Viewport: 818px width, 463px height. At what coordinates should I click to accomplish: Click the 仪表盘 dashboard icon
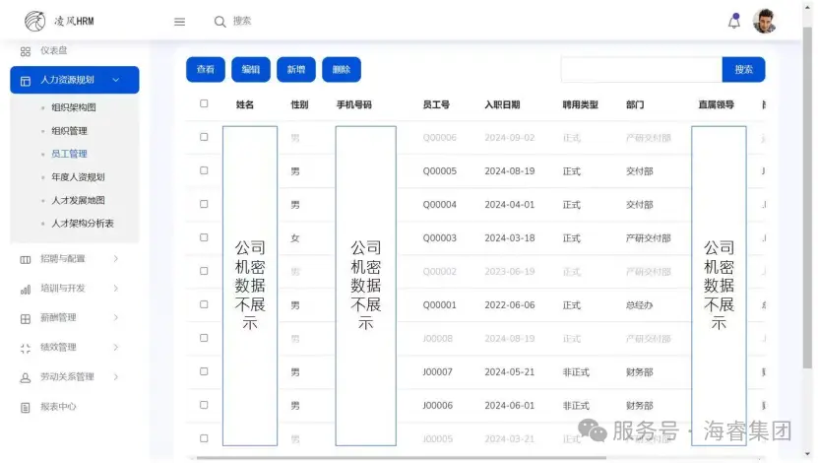[26, 51]
